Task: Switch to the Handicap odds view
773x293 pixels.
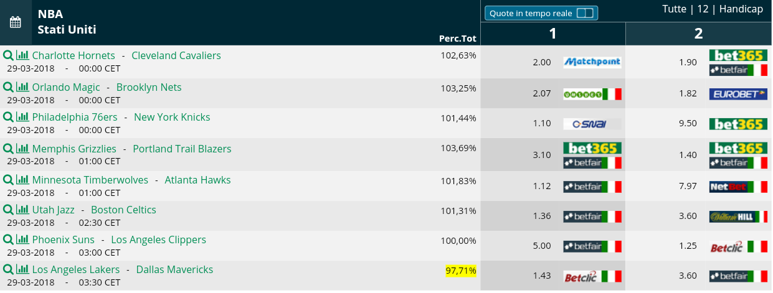Action: (x=741, y=9)
